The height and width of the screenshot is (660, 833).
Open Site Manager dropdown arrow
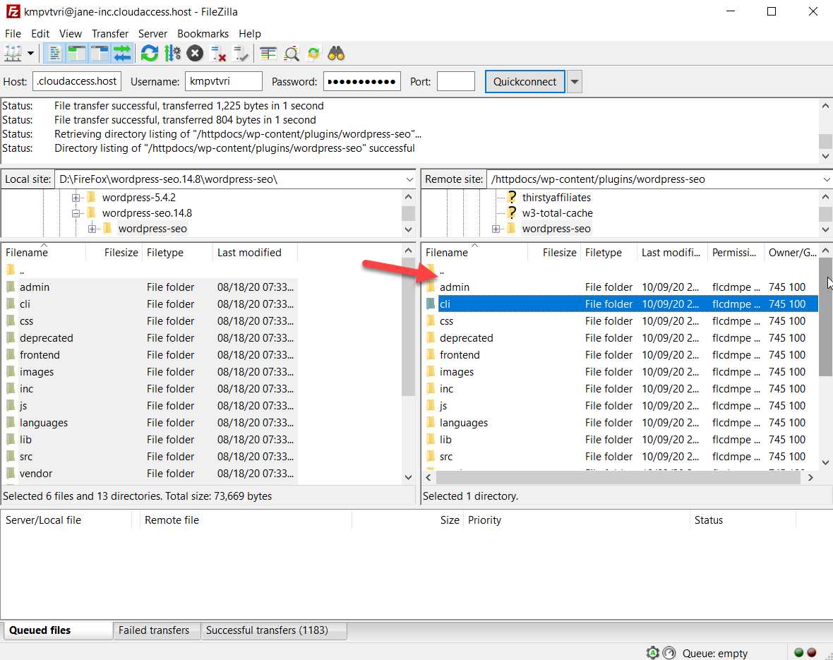pos(30,54)
